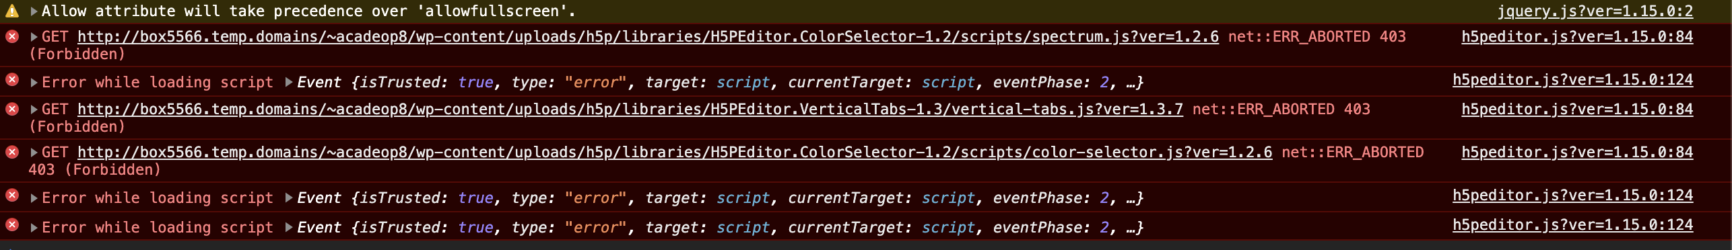Expand the last Event {isTrusted: true} object
The image size is (1732, 250).
(289, 227)
